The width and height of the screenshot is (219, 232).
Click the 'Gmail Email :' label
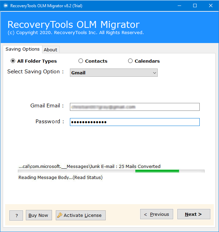[x=47, y=106]
